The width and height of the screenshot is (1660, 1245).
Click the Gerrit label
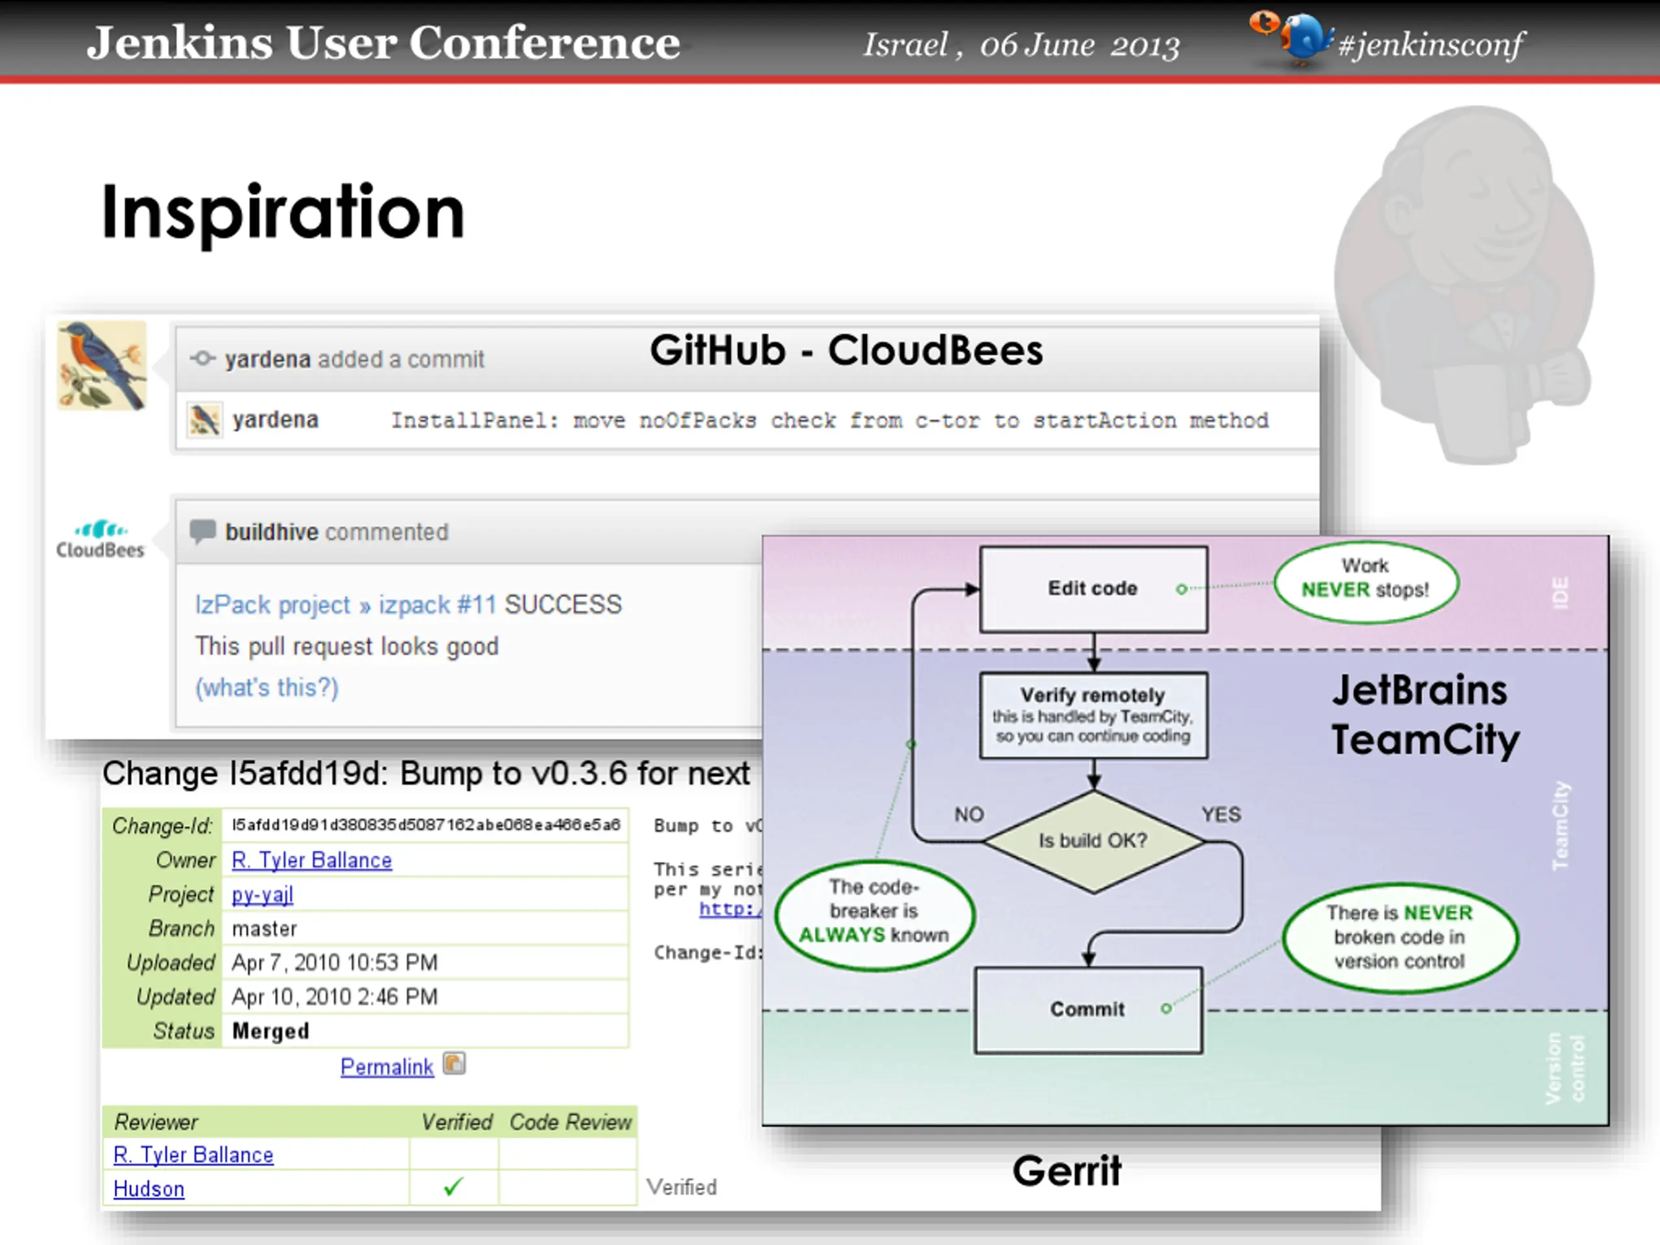[x=1067, y=1170]
